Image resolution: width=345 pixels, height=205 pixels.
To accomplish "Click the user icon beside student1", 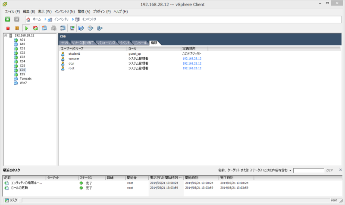I will pos(63,53).
